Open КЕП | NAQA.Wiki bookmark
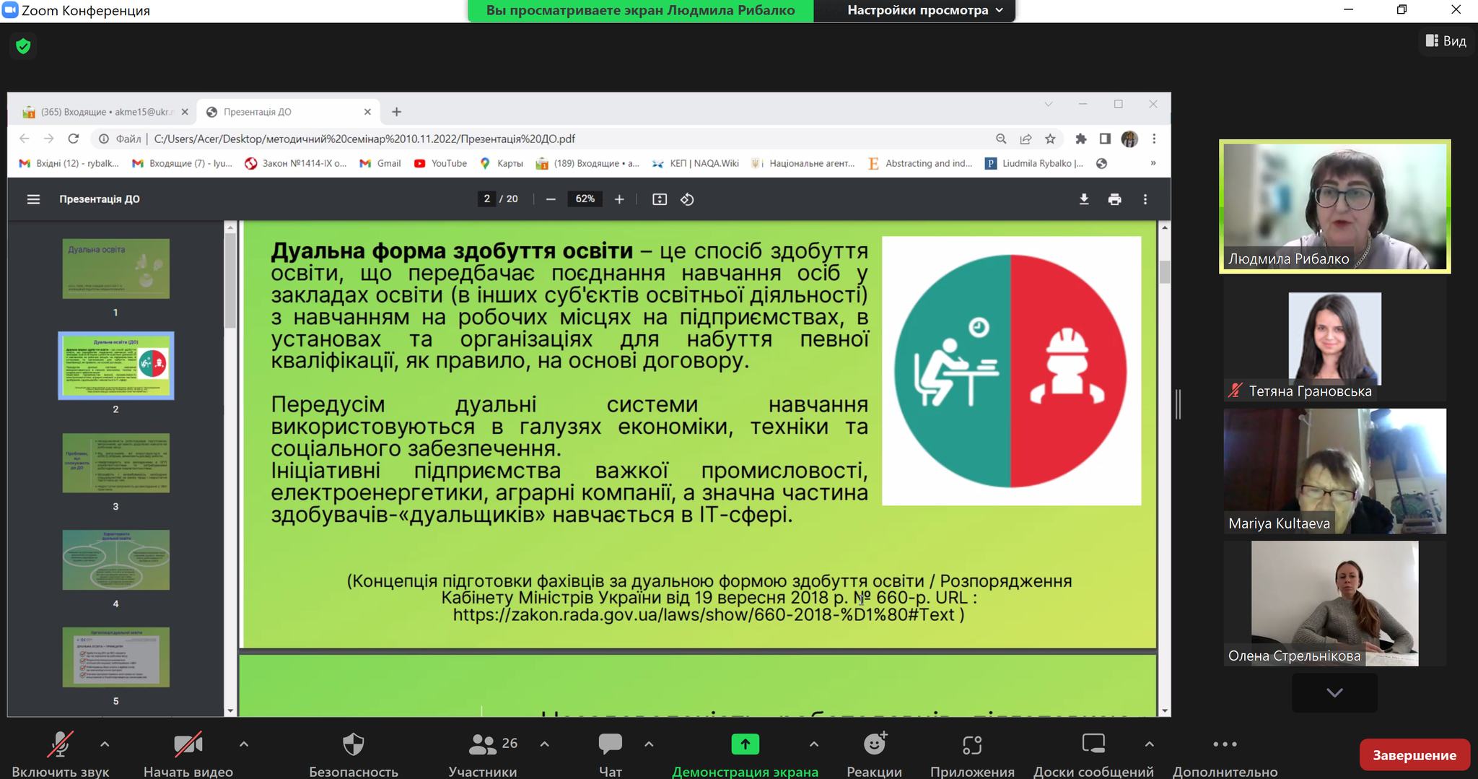This screenshot has width=1478, height=779. (x=696, y=163)
